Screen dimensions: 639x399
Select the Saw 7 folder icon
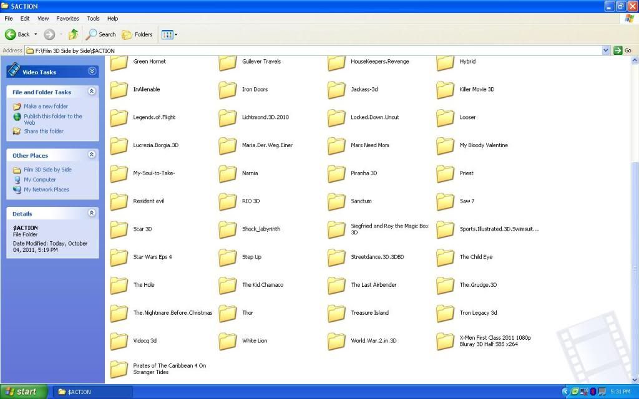click(x=445, y=201)
